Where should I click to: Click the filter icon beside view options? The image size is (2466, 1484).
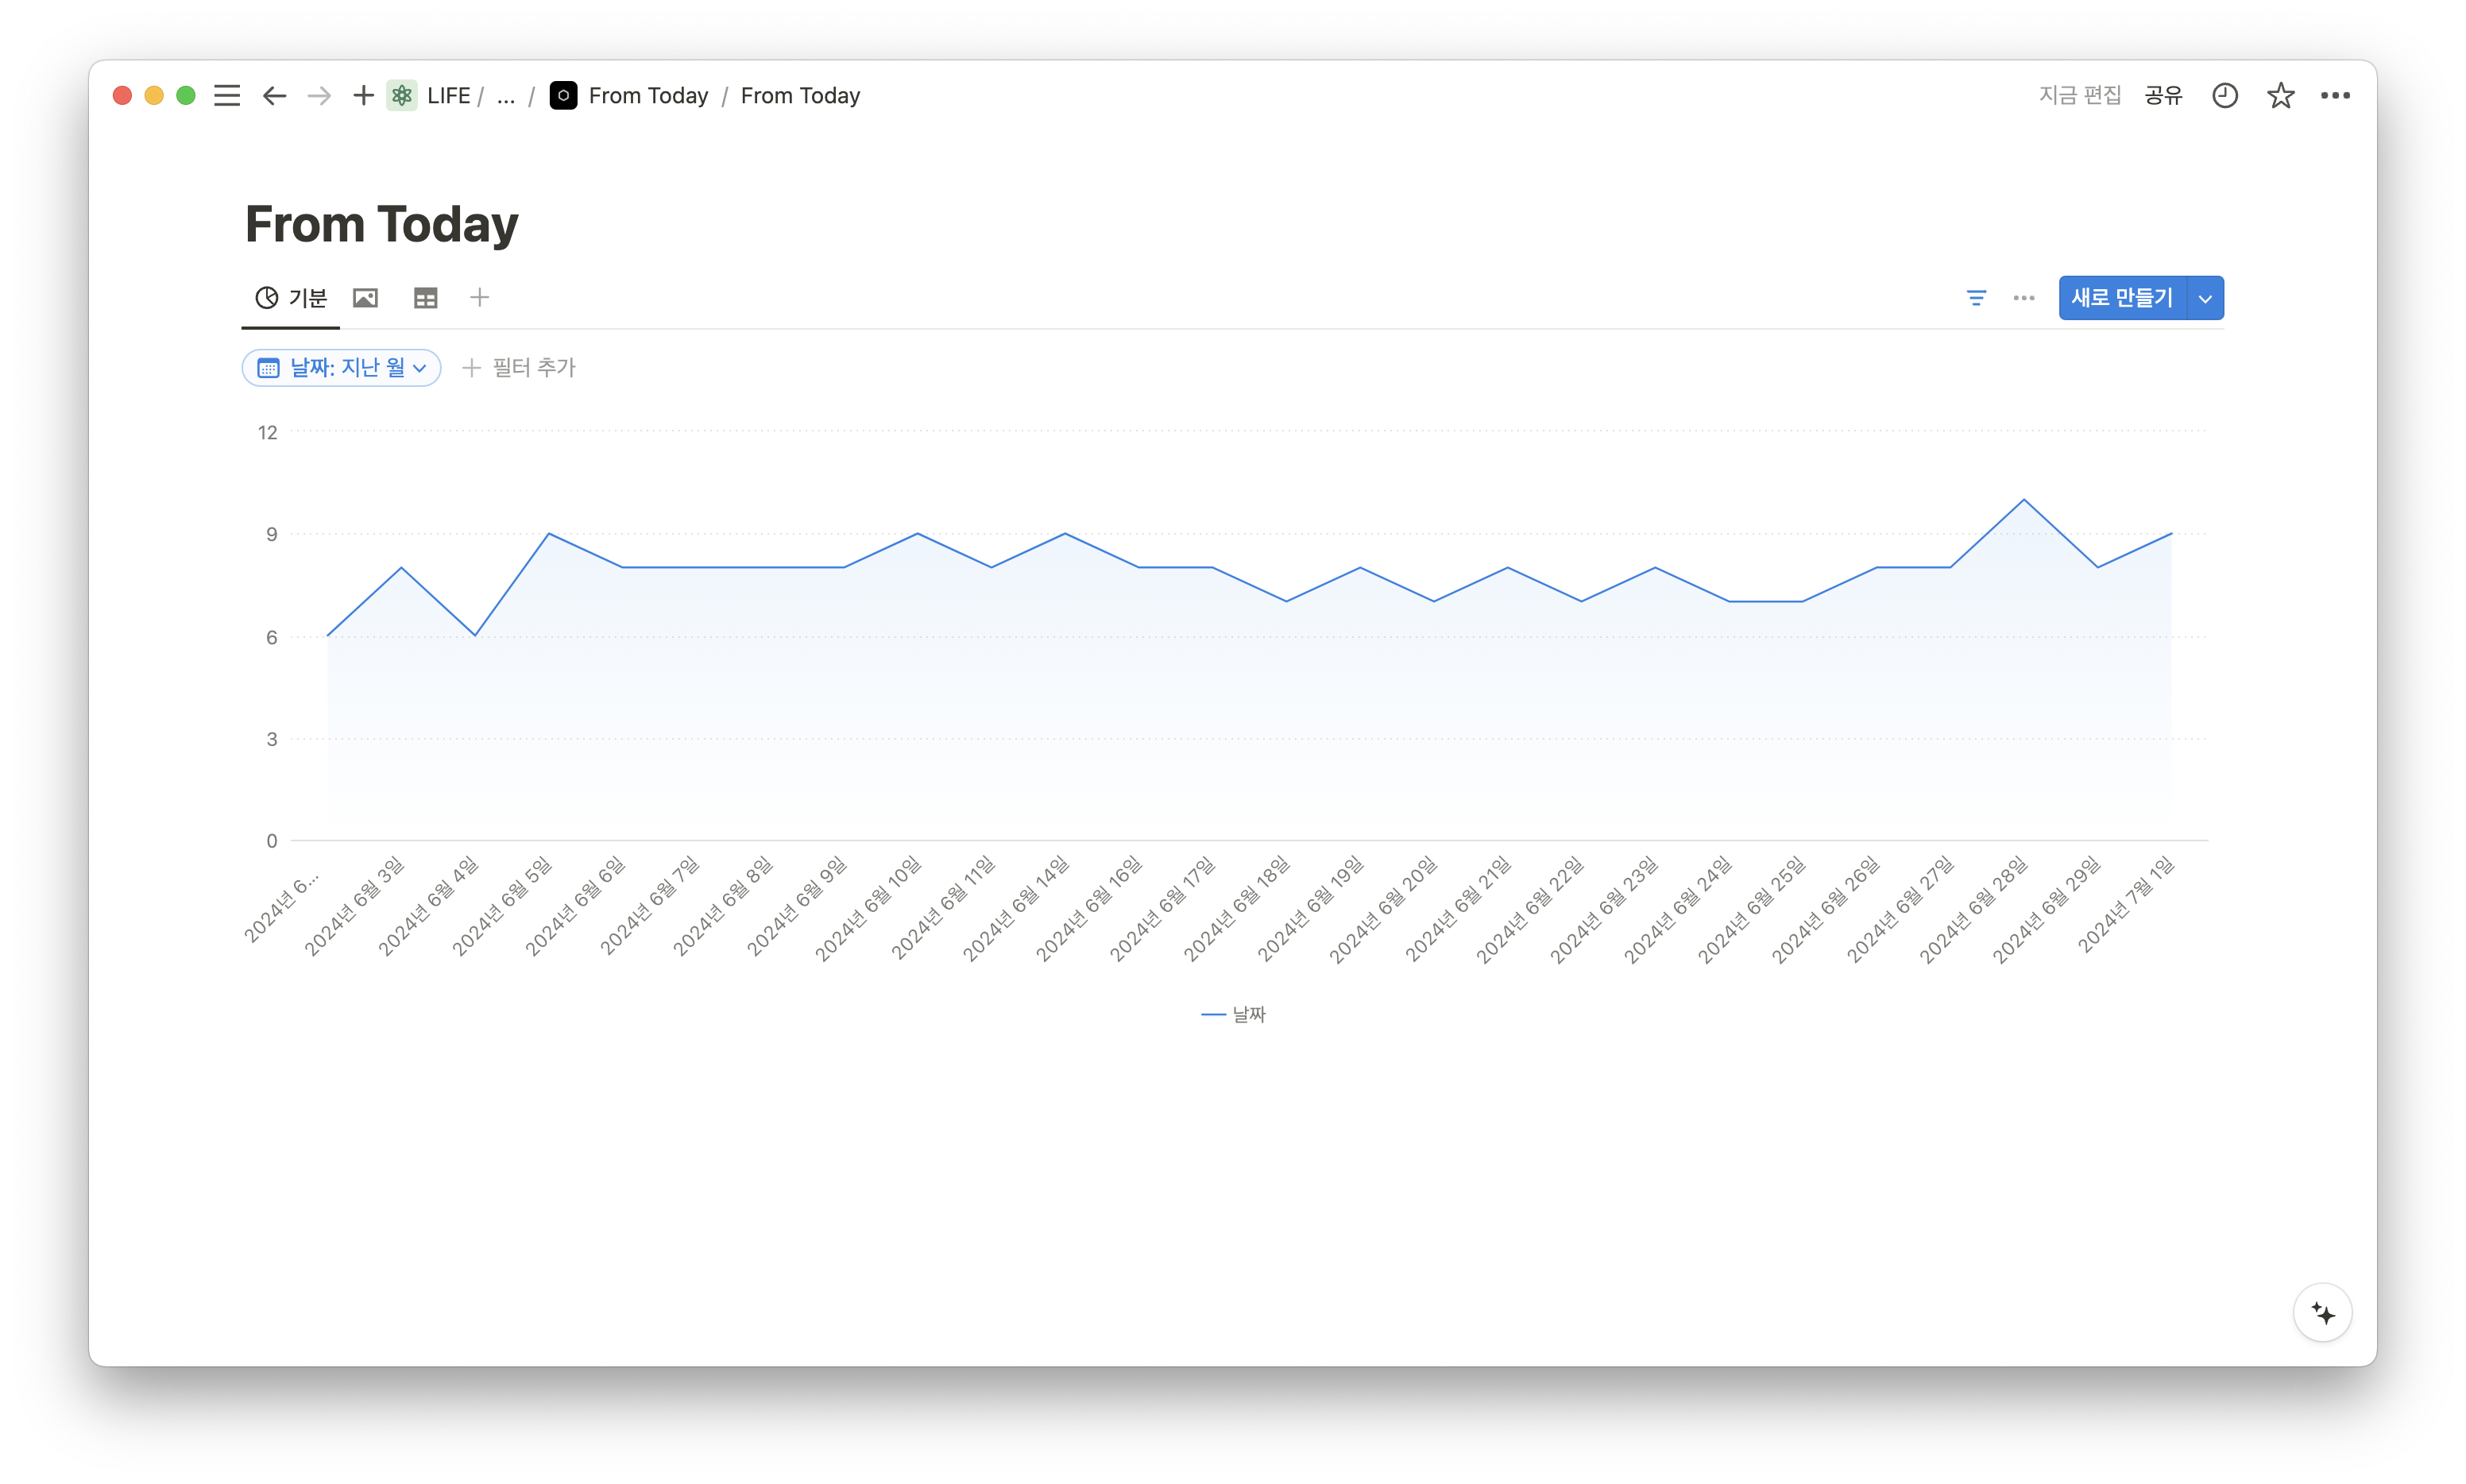pyautogui.click(x=1976, y=298)
